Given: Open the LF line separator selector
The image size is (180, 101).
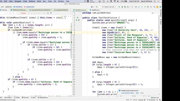Looking at the screenshot, I should pos(131,100).
